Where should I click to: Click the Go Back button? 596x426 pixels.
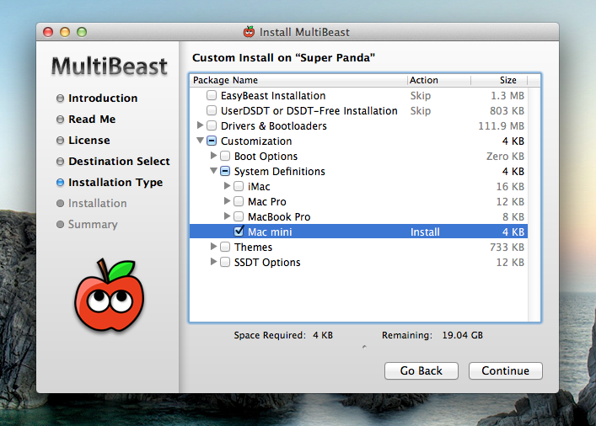click(421, 370)
